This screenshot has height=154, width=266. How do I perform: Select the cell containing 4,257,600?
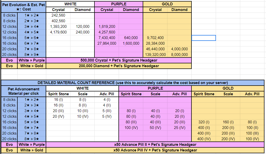click(107, 32)
